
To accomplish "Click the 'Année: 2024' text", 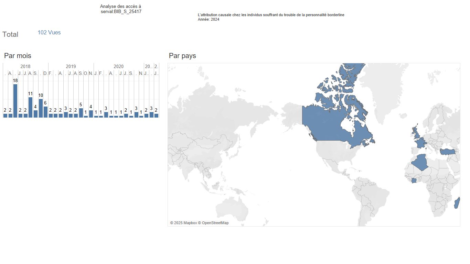I will coord(209,20).
